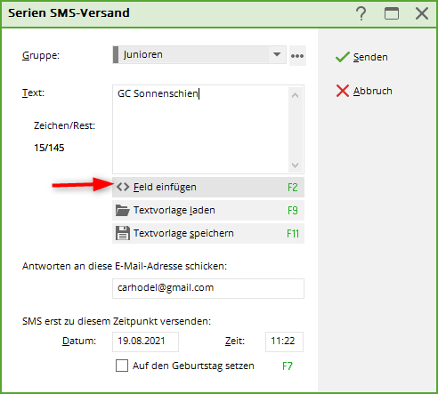Click the reply e-mail address field
The image size is (438, 394).
[208, 288]
